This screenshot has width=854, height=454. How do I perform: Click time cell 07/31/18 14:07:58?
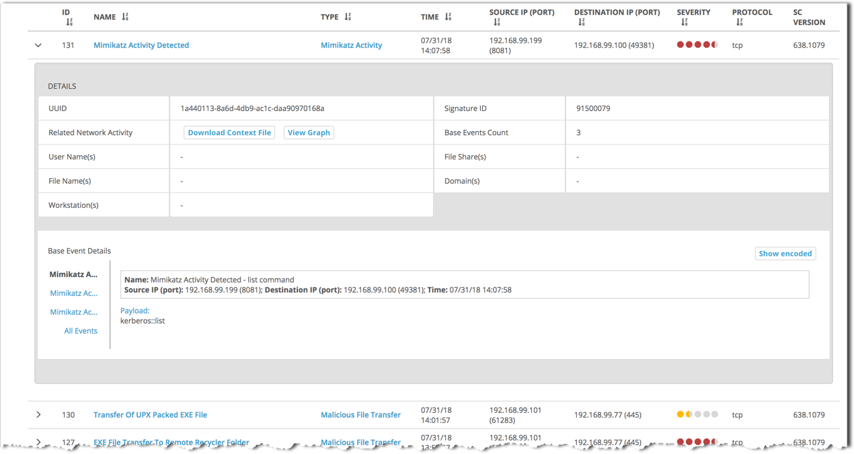pos(436,45)
